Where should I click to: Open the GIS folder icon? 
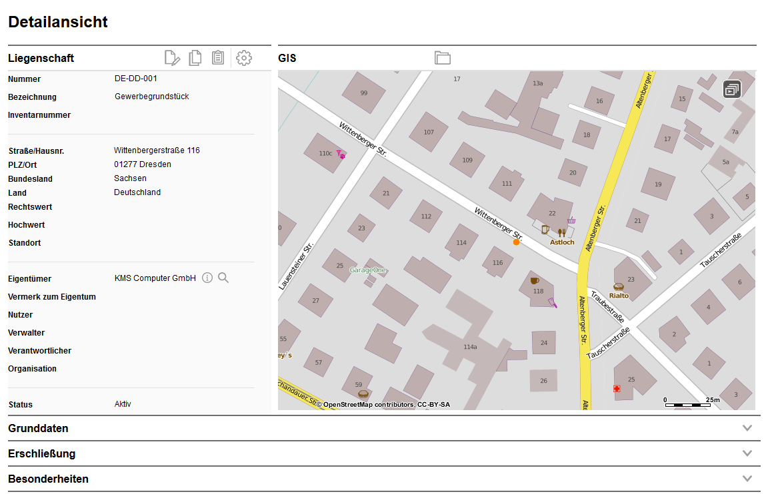pos(443,58)
